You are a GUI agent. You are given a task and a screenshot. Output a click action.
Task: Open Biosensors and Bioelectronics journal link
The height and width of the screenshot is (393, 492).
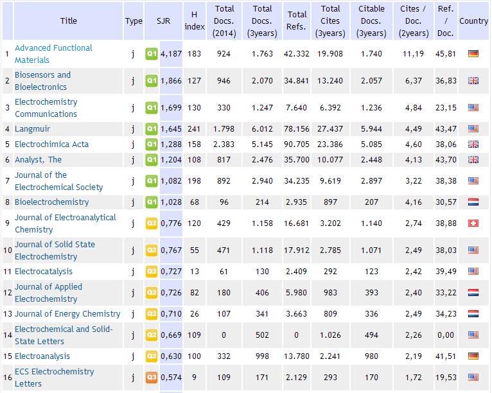point(42,81)
